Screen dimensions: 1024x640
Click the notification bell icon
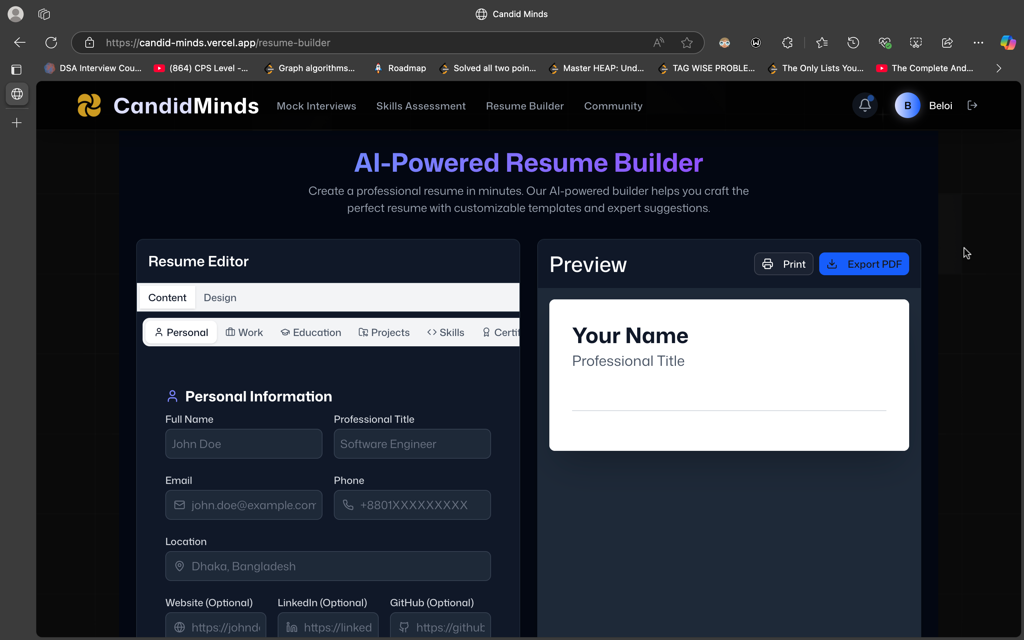click(x=865, y=105)
